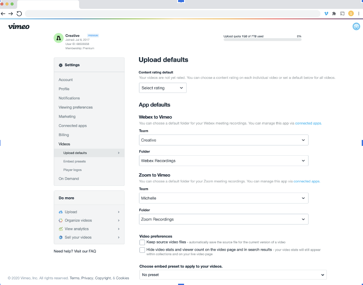The width and height of the screenshot is (363, 285).
Task: Open the smiley profile avatar menu
Action: point(356,27)
